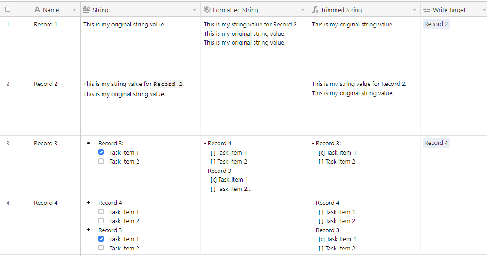Open the Trimmed String column dropdown
The image size is (487, 256).
coord(415,10)
